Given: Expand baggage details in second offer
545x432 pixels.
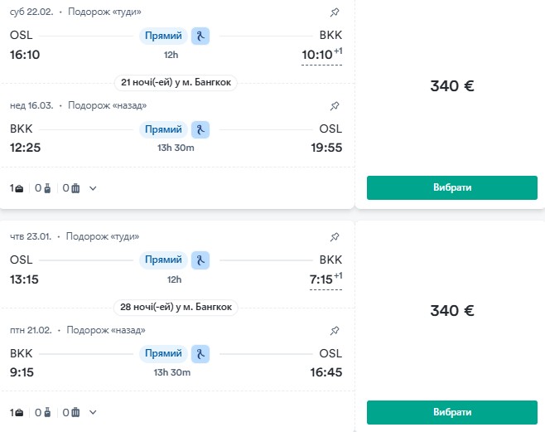Looking at the screenshot, I should click(93, 413).
